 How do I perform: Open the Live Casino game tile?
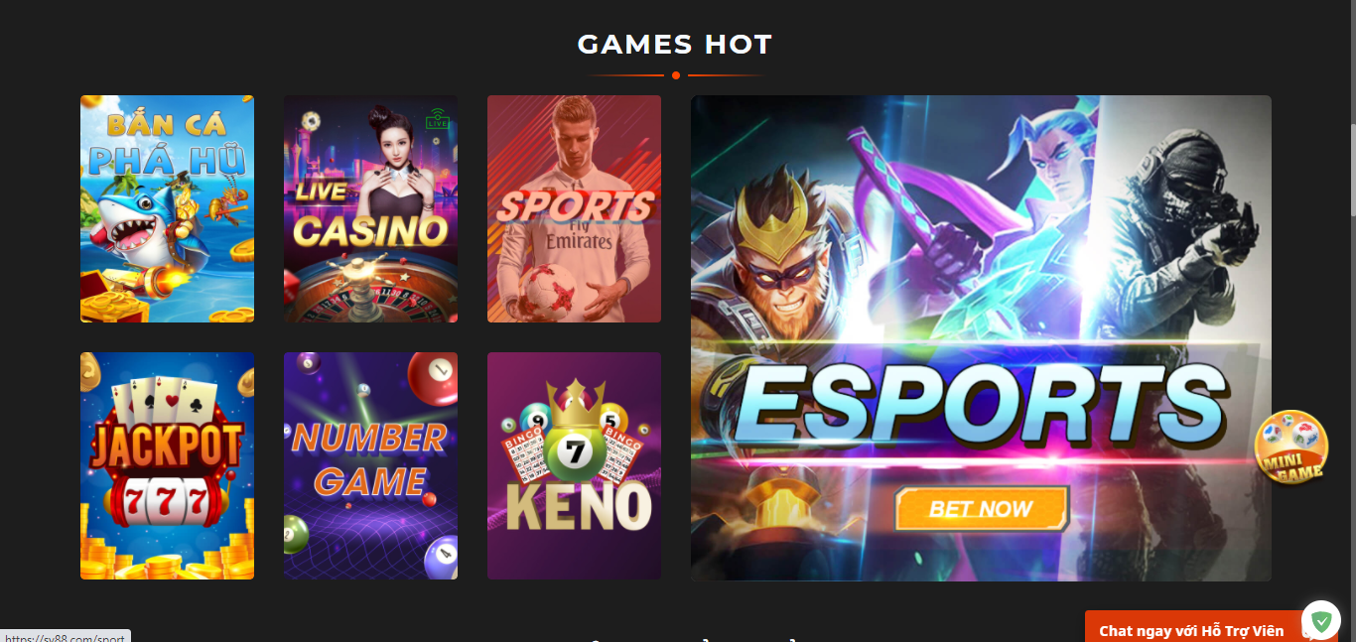tap(370, 208)
